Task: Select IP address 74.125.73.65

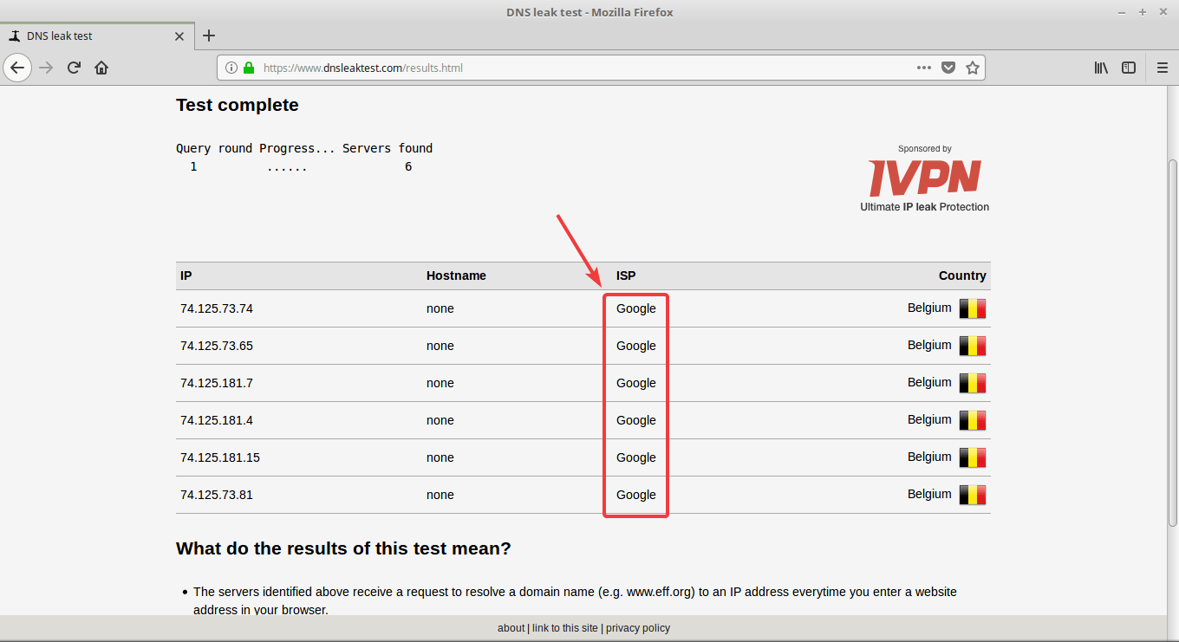Action: [x=217, y=346]
